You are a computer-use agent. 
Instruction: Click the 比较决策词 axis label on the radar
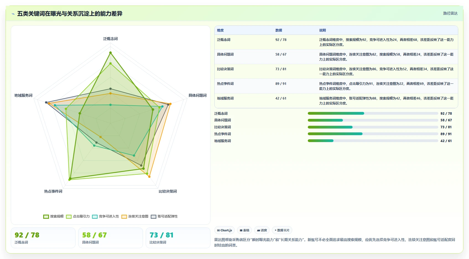(168, 191)
